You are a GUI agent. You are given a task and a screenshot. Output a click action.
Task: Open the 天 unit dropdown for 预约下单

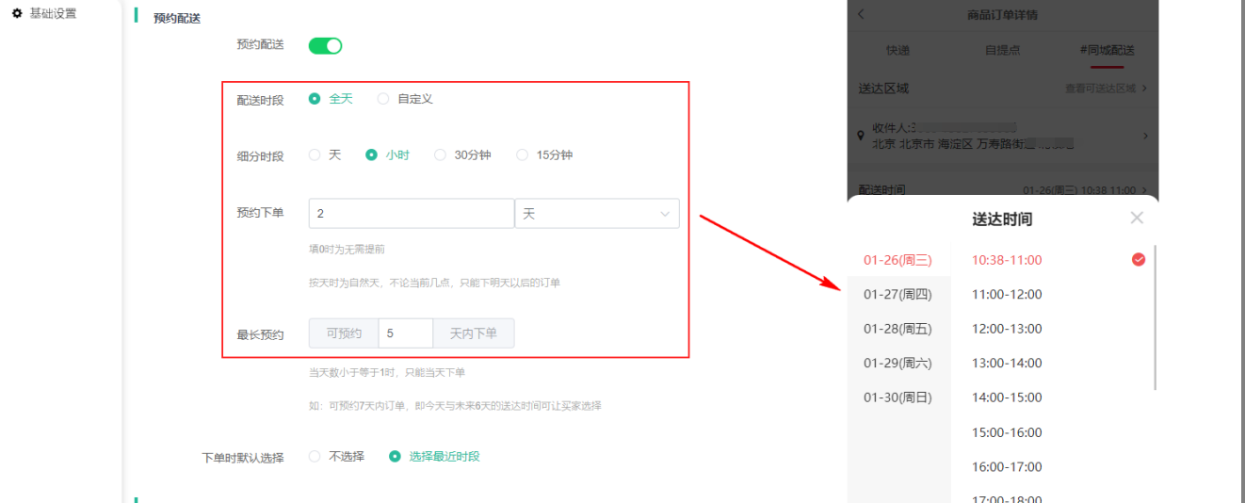click(x=596, y=214)
